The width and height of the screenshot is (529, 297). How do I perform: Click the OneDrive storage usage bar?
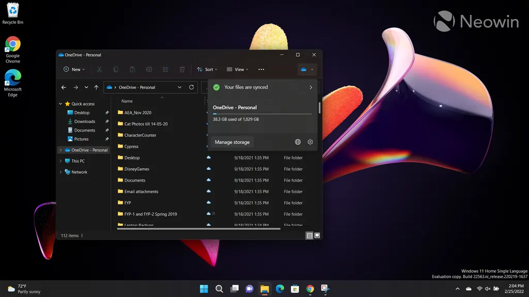tap(262, 113)
